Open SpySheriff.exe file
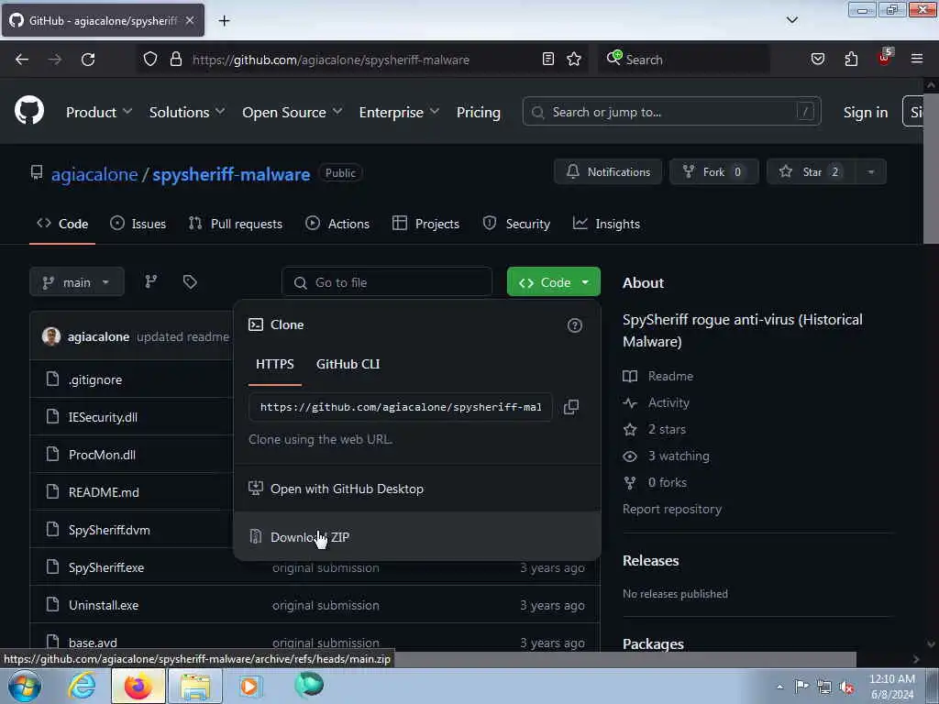Image resolution: width=939 pixels, height=704 pixels. pyautogui.click(x=106, y=567)
